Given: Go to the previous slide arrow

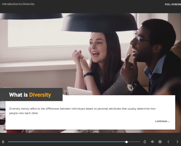Looking at the screenshot, I should tap(169, 142).
